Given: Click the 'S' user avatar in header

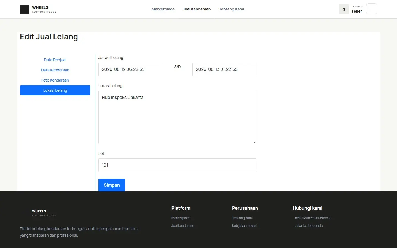Looking at the screenshot, I should (x=344, y=9).
